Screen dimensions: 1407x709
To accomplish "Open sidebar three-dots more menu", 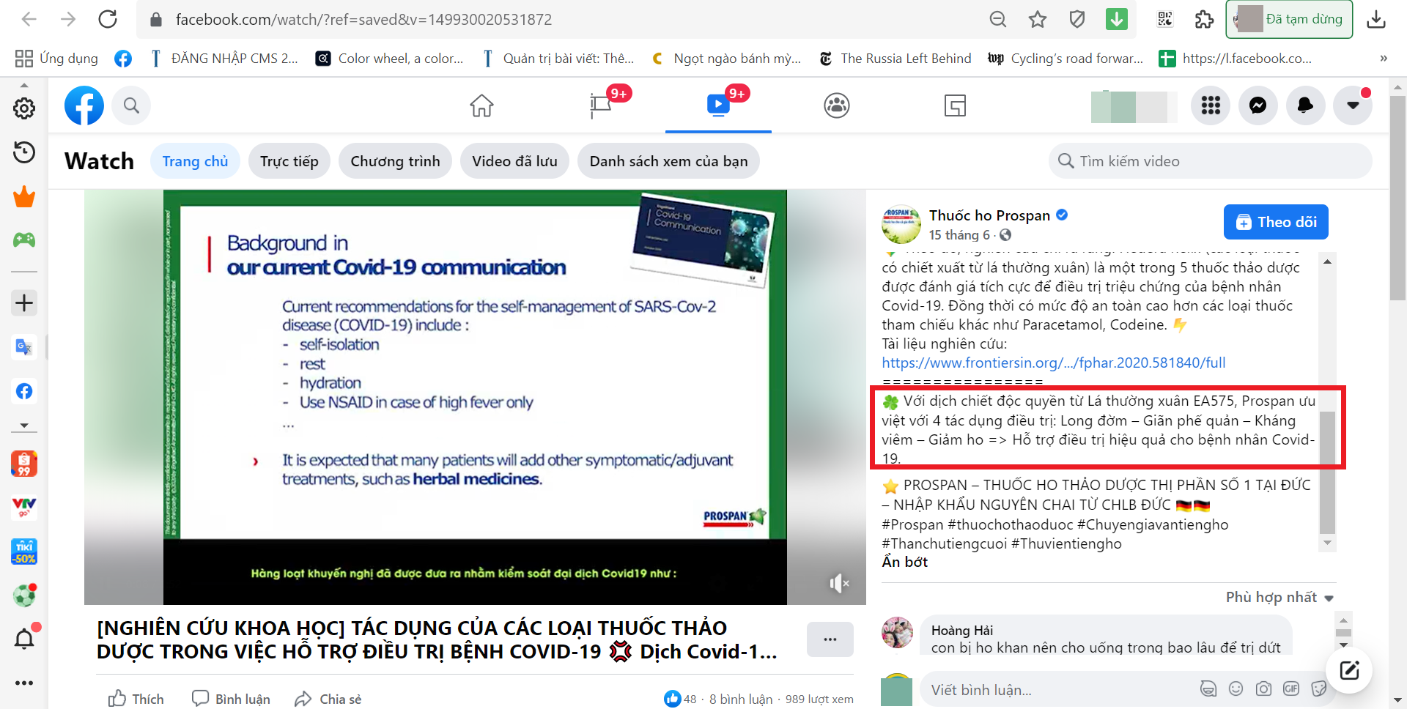I will (x=24, y=683).
